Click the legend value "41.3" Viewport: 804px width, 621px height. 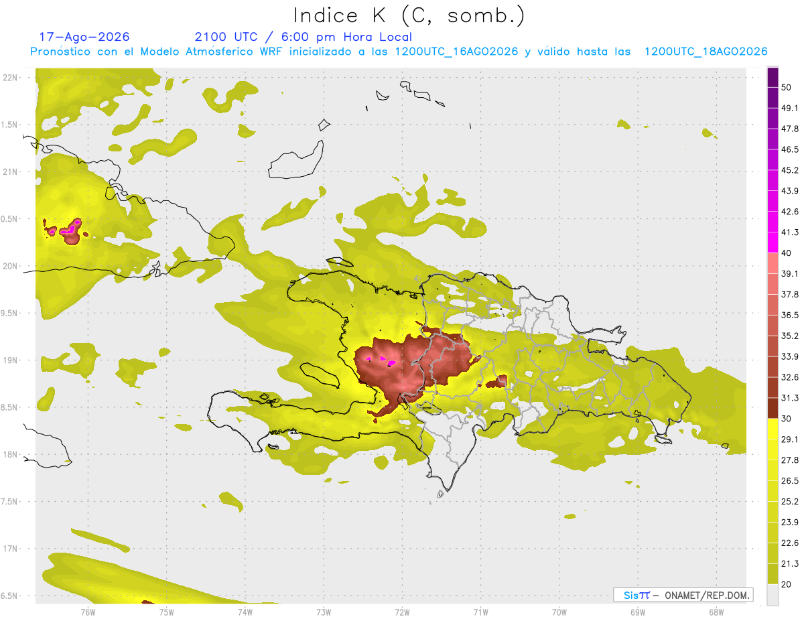790,232
